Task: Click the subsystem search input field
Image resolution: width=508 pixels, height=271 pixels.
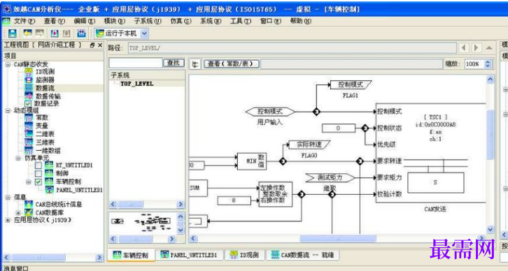Action: click(x=136, y=63)
